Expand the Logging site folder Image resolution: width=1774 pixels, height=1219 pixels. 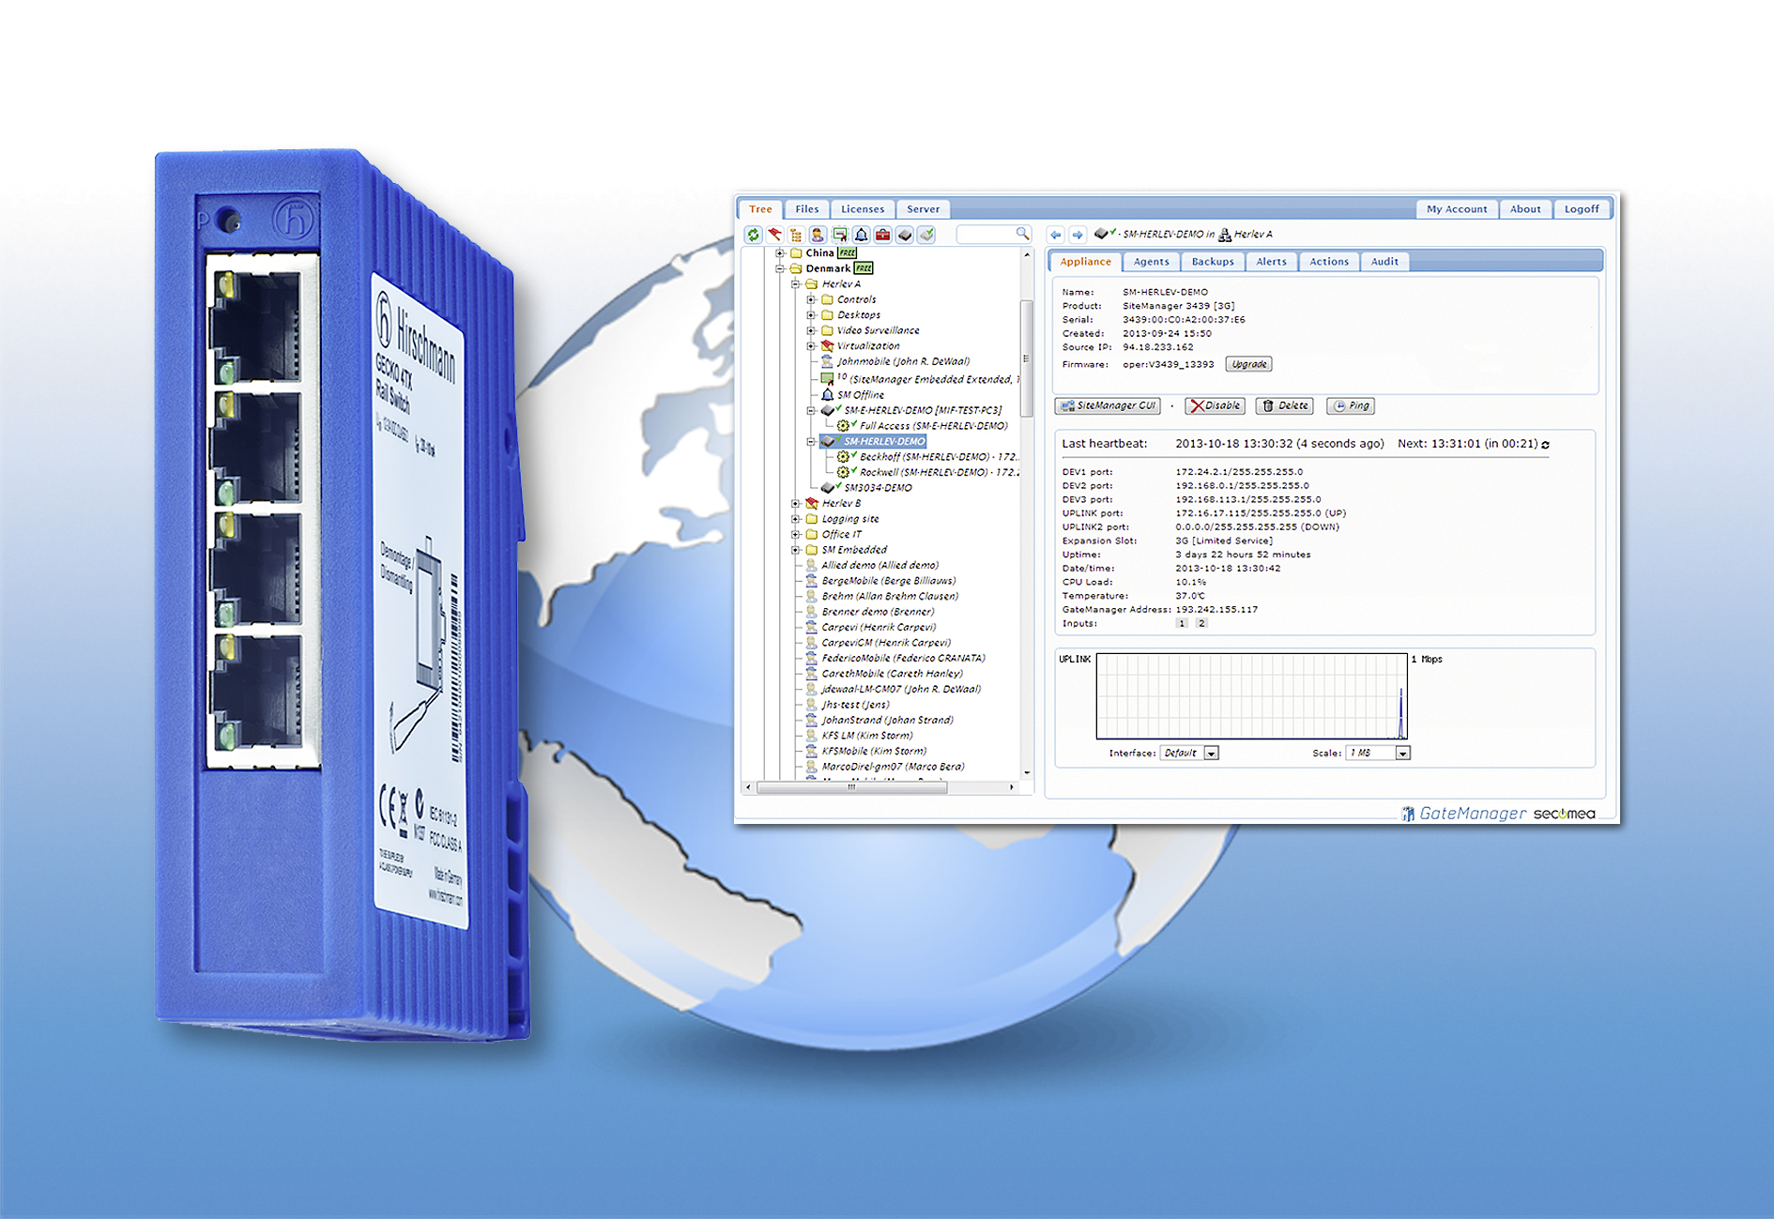click(x=796, y=519)
